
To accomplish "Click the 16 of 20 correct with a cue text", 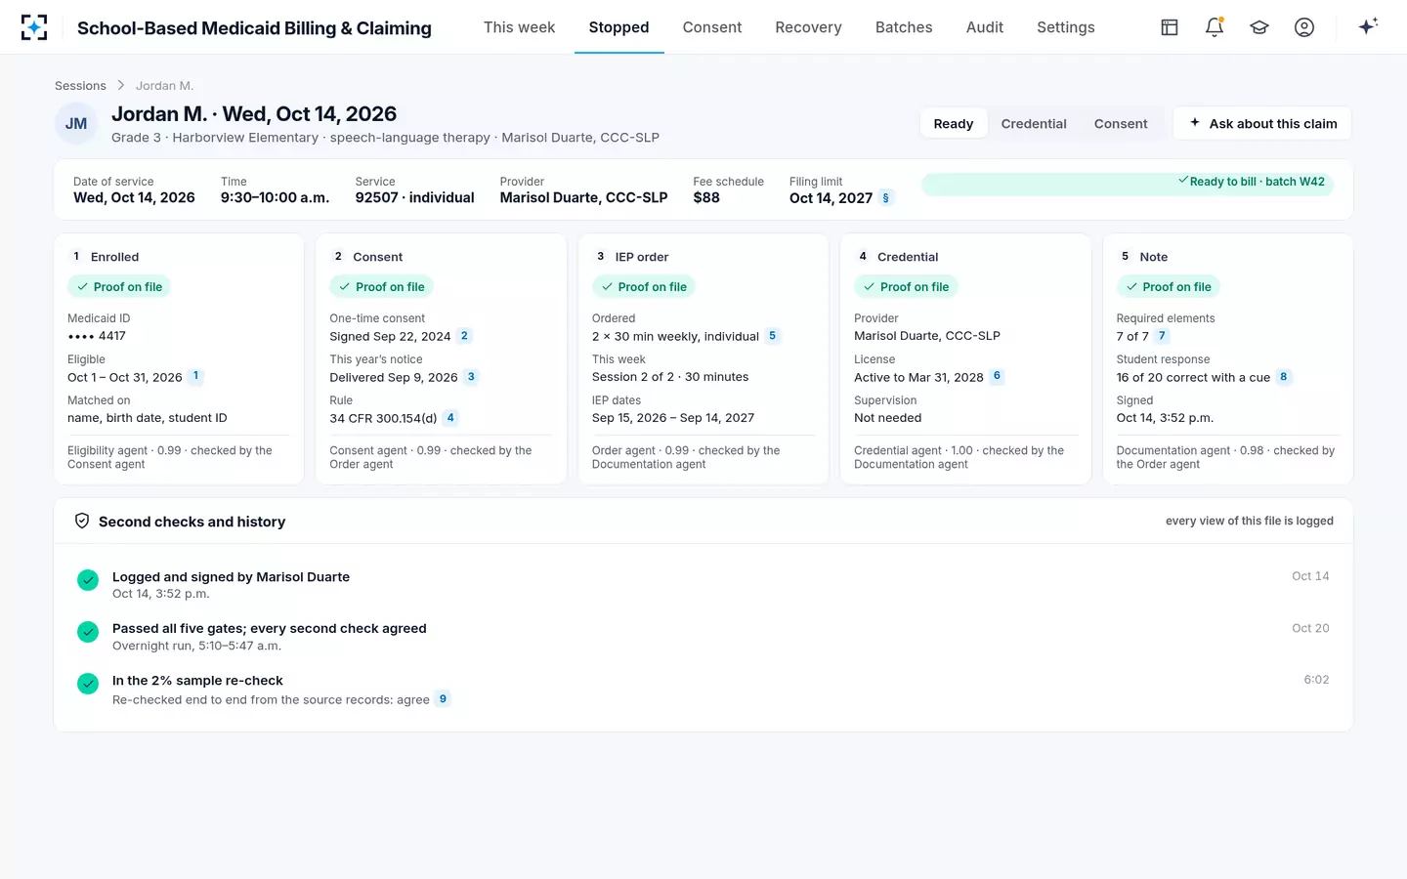I will click(x=1193, y=377).
